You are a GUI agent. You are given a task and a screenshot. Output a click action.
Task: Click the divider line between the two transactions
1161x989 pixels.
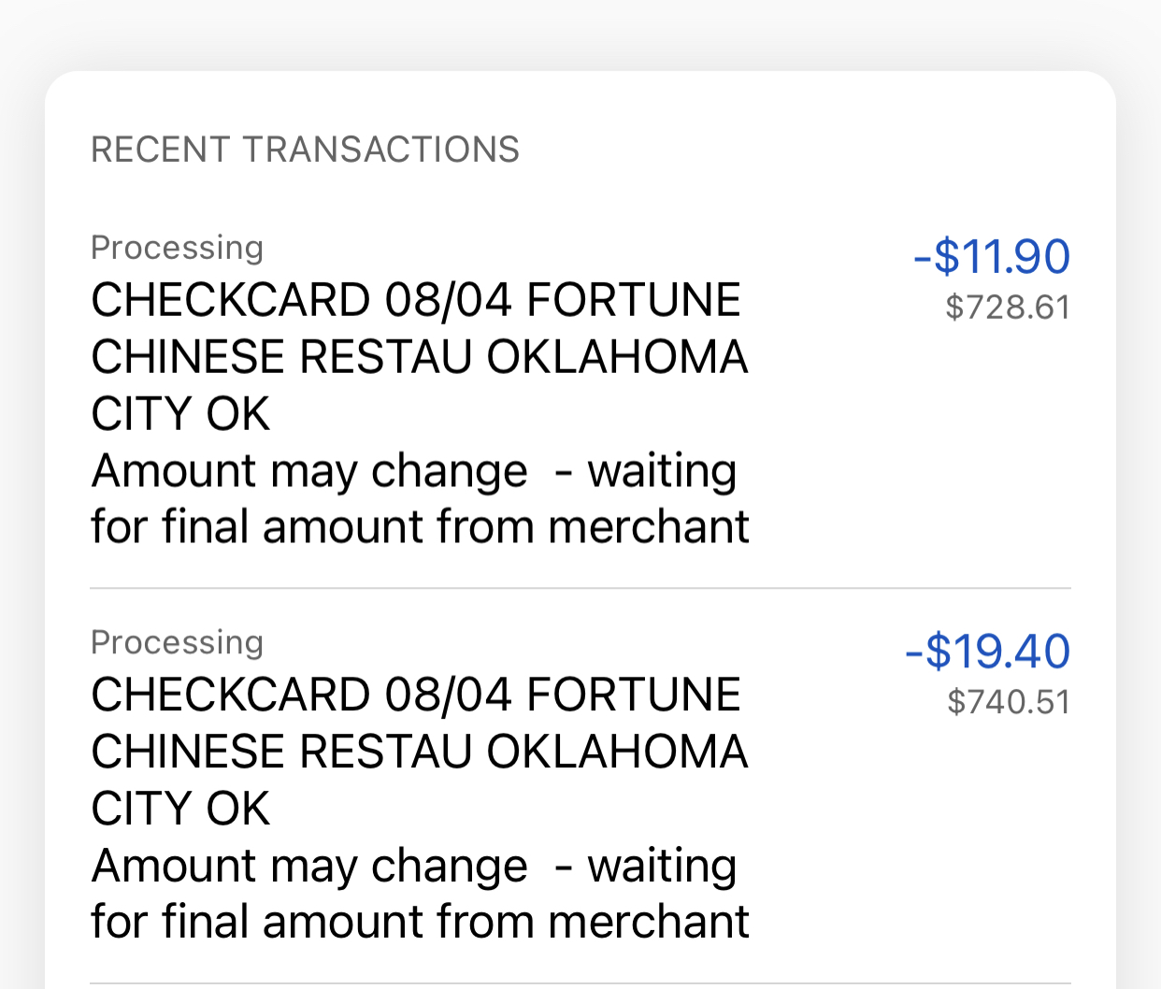click(580, 588)
